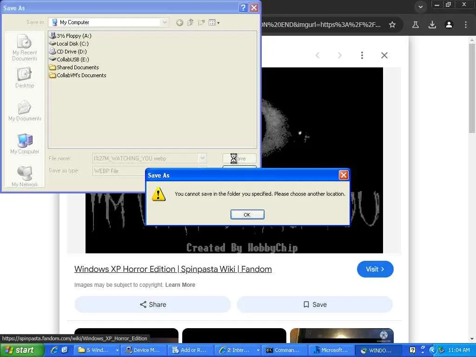Switch to Command Prompt taskbar button
476x357 pixels.
coord(284,350)
